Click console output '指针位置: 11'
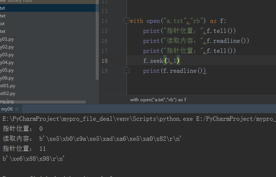The height and width of the screenshot is (177, 276). [24, 149]
